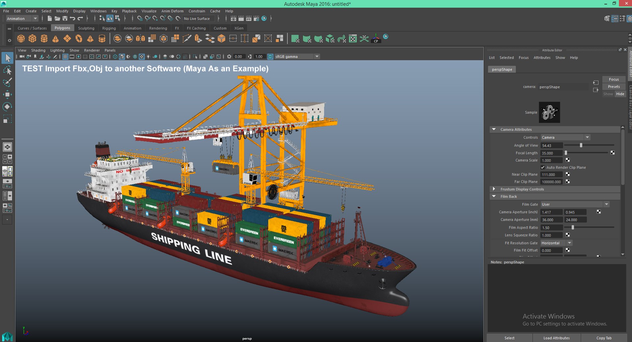Open the Anim Deform menu
This screenshot has height=342, width=632.
click(172, 11)
